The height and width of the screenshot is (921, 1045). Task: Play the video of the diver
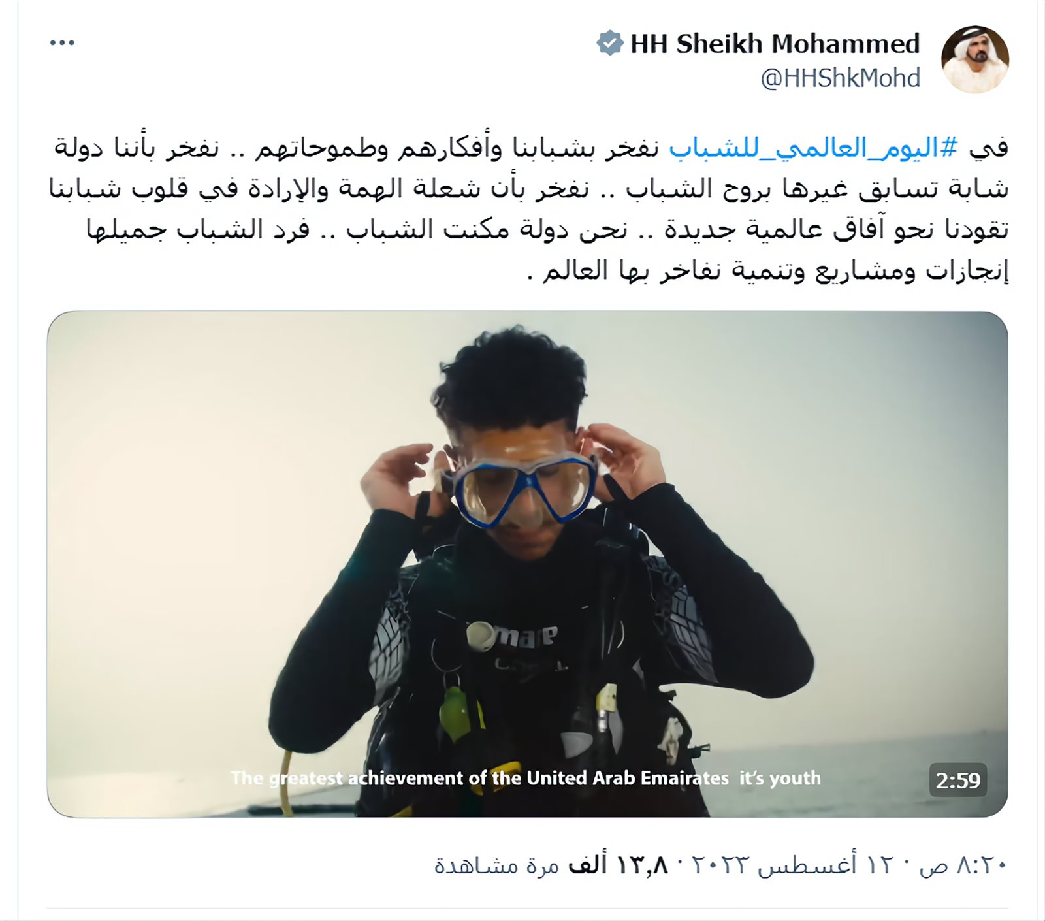coord(527,564)
